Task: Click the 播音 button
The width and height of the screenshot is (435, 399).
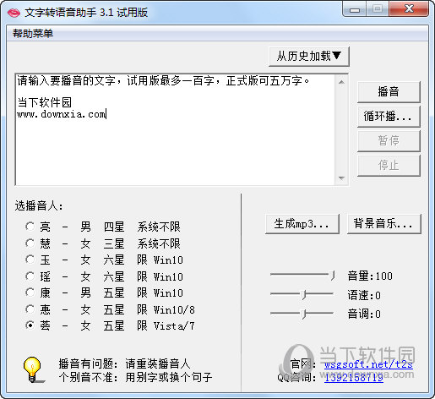Action: pos(389,92)
